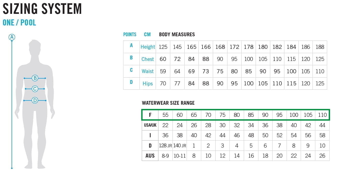This screenshot has height=174, width=341.
Task: Click the POINTS column header
Action: (130, 34)
